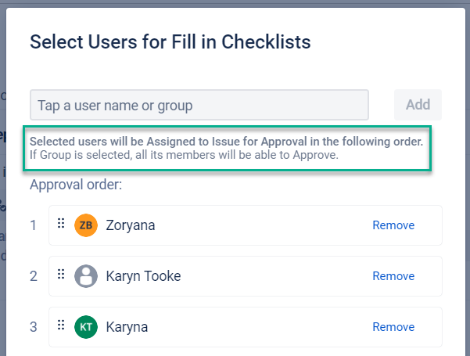Click the green KT avatar
The width and height of the screenshot is (470, 356).
(85, 327)
